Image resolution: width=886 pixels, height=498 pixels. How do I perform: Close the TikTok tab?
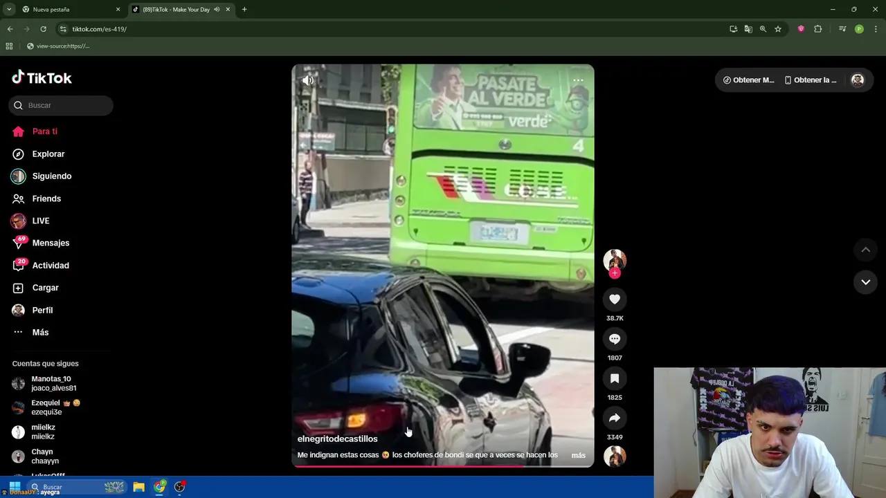click(x=228, y=10)
